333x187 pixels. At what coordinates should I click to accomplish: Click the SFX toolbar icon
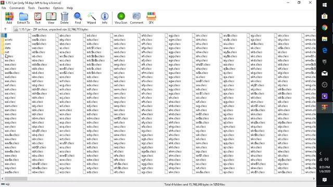click(151, 18)
